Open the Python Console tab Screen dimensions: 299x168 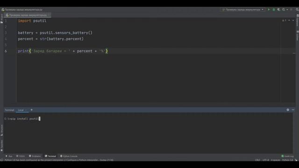click(69, 156)
